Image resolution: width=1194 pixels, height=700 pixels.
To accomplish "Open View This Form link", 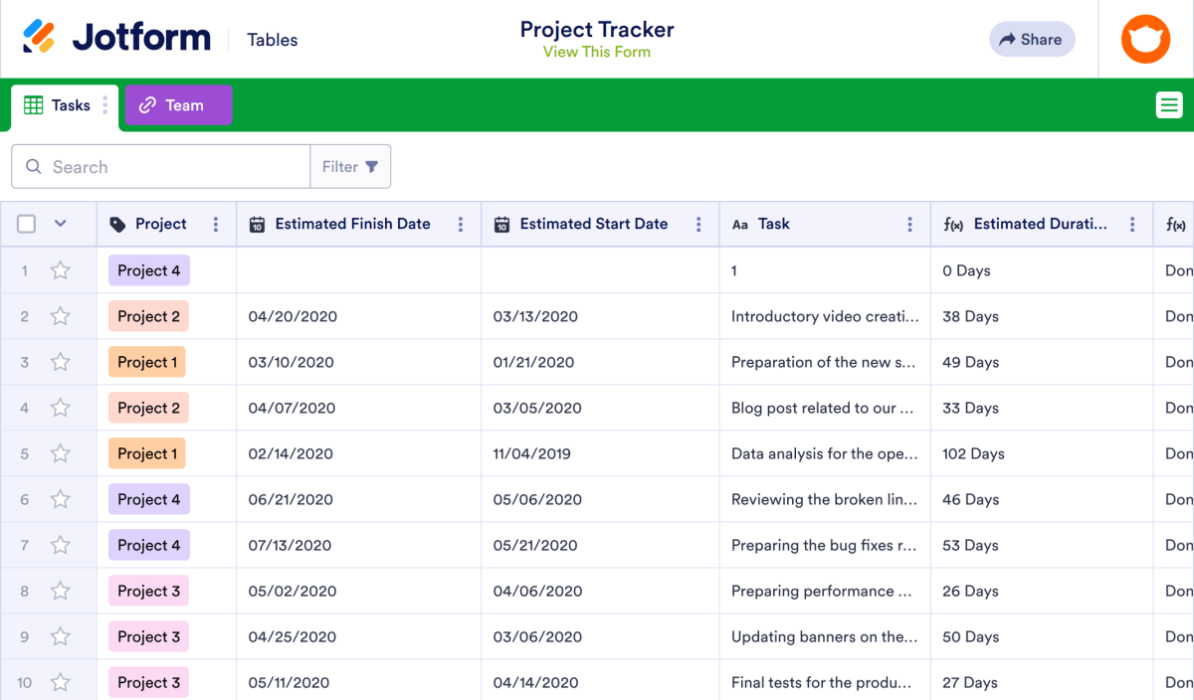I will 597,52.
